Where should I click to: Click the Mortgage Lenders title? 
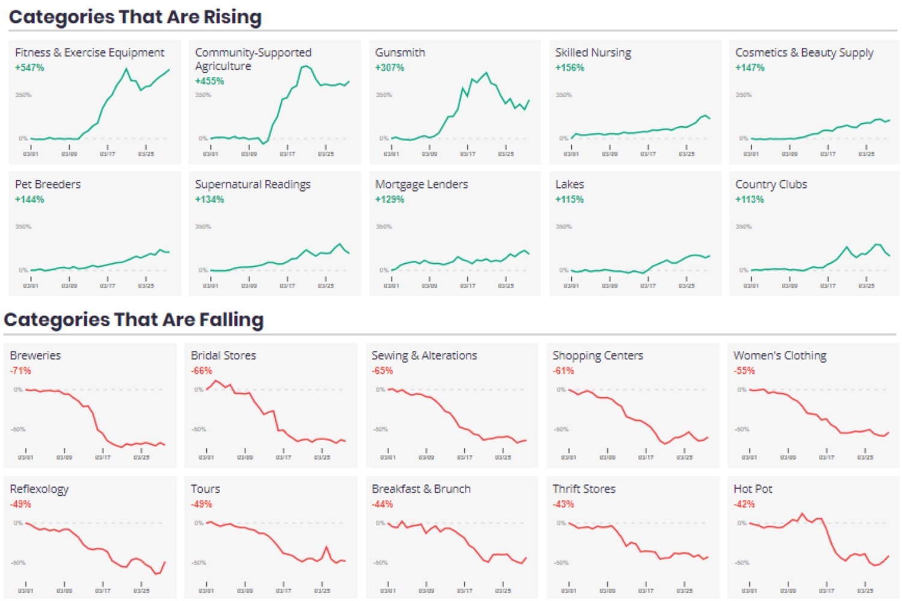(x=421, y=185)
